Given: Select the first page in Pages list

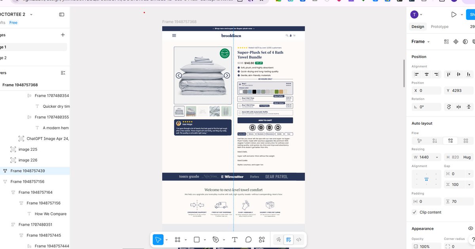Looking at the screenshot, I should pos(33,47).
